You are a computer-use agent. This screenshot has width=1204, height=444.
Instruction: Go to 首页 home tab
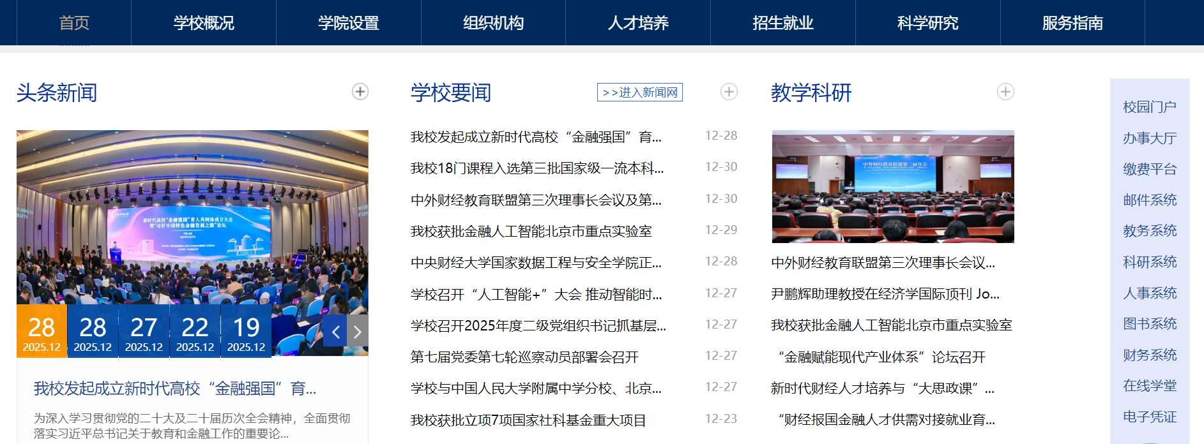(74, 23)
